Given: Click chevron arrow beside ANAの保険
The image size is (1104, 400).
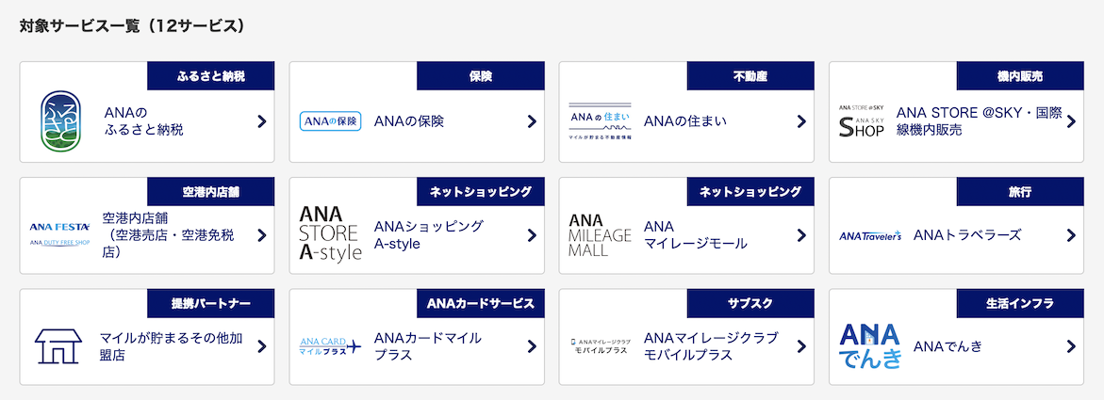Looking at the screenshot, I should click(532, 120).
